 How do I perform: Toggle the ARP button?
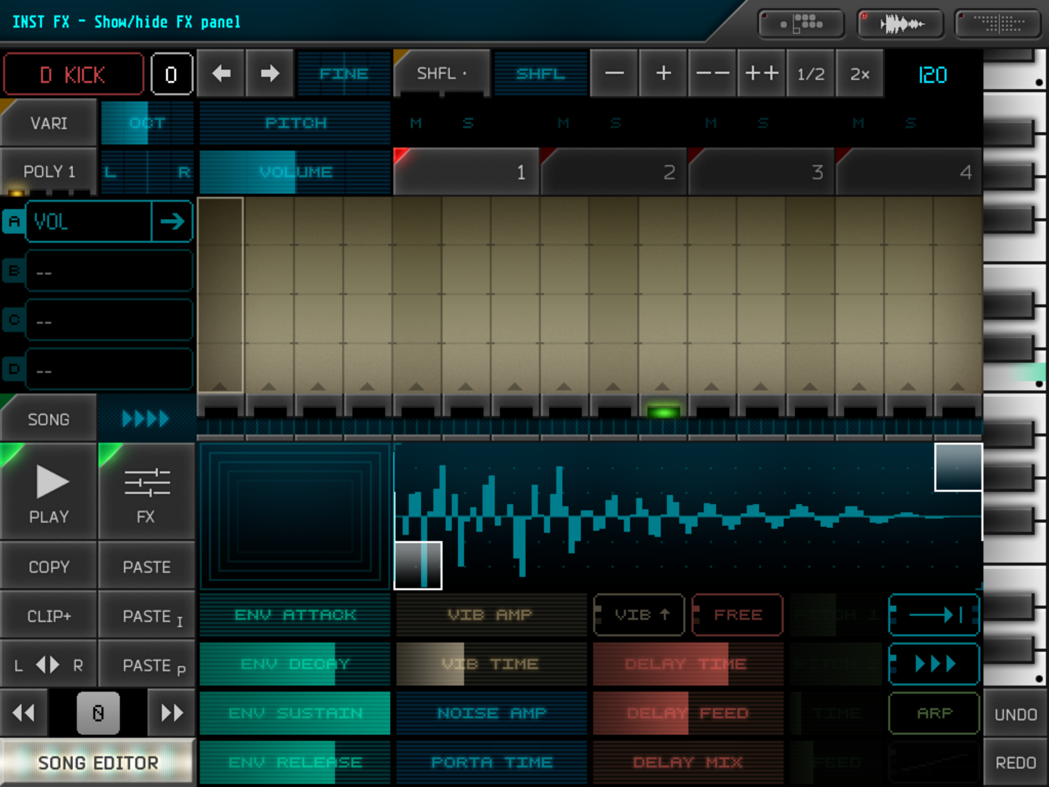934,713
